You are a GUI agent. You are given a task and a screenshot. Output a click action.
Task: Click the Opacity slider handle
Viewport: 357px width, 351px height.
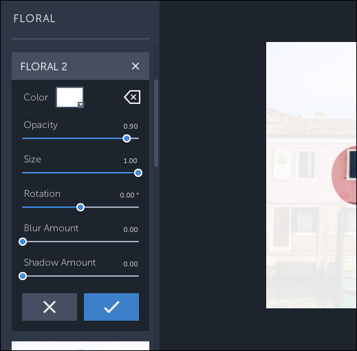(x=127, y=138)
